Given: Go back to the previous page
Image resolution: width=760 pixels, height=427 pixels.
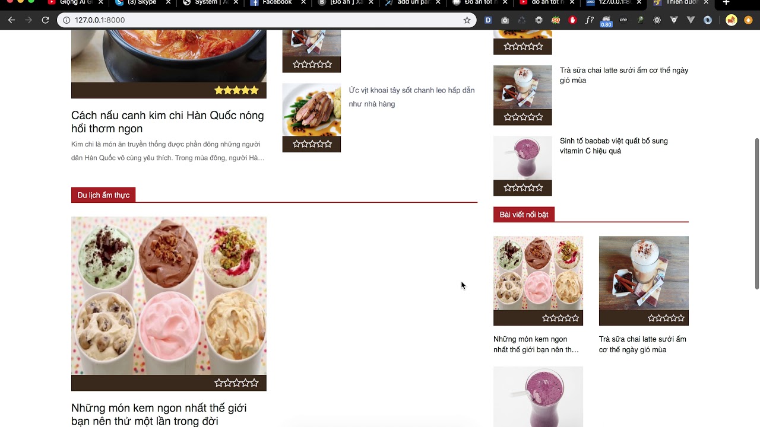Looking at the screenshot, I should coord(11,20).
